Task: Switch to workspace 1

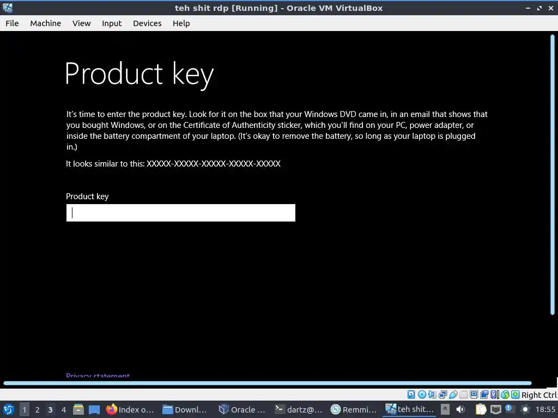Action: click(24, 410)
